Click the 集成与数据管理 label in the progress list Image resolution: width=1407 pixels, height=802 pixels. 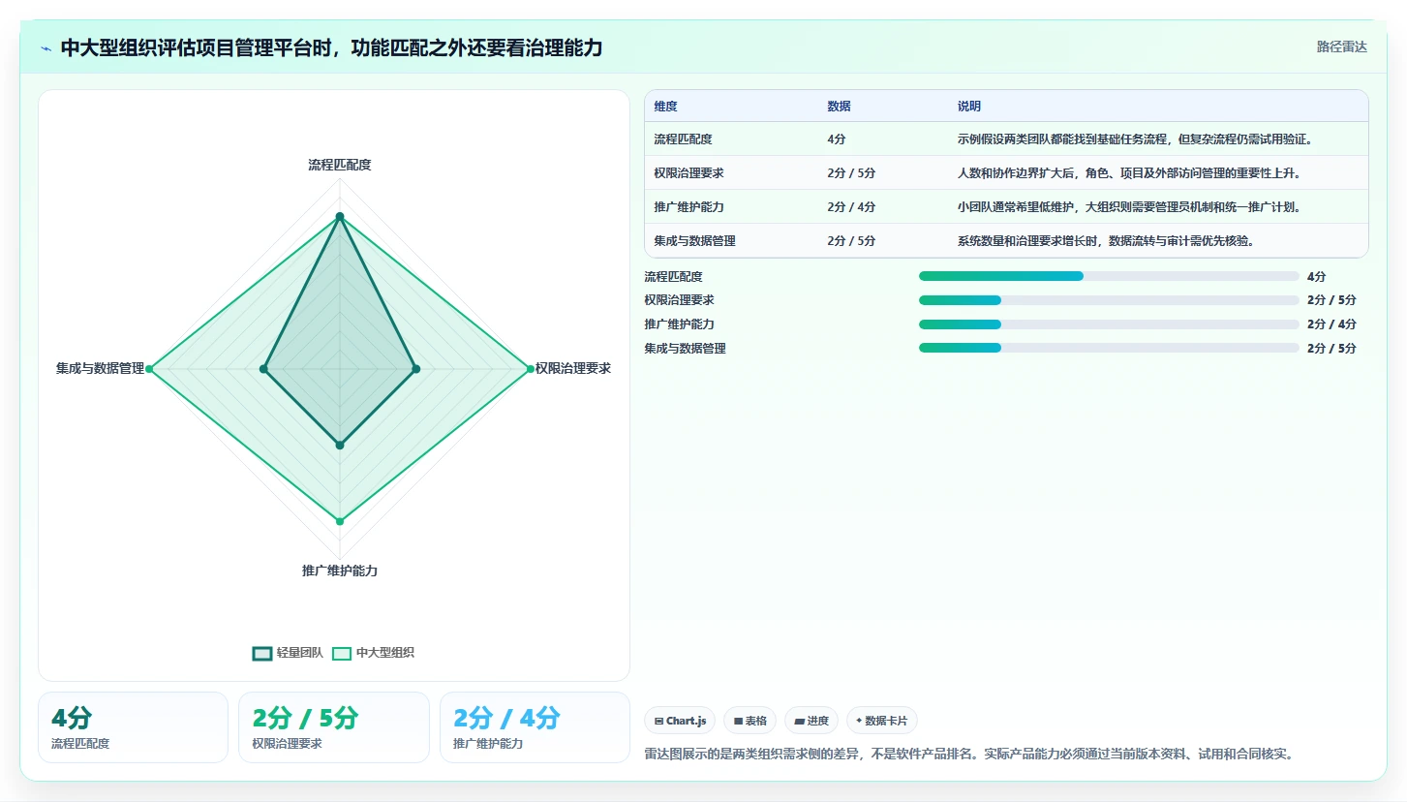[x=685, y=348]
